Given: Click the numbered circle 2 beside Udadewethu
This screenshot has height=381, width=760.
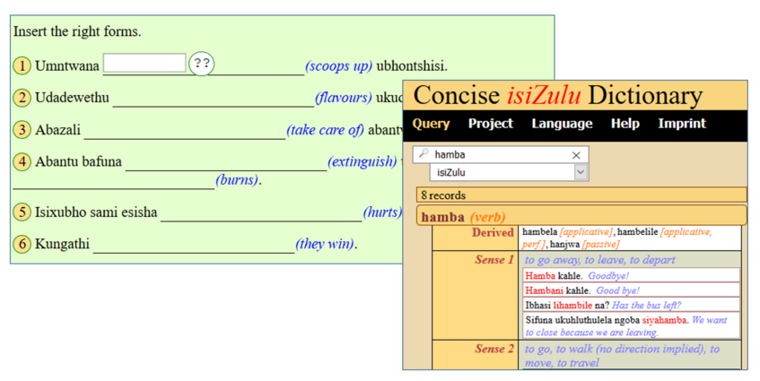Looking at the screenshot, I should click(22, 98).
